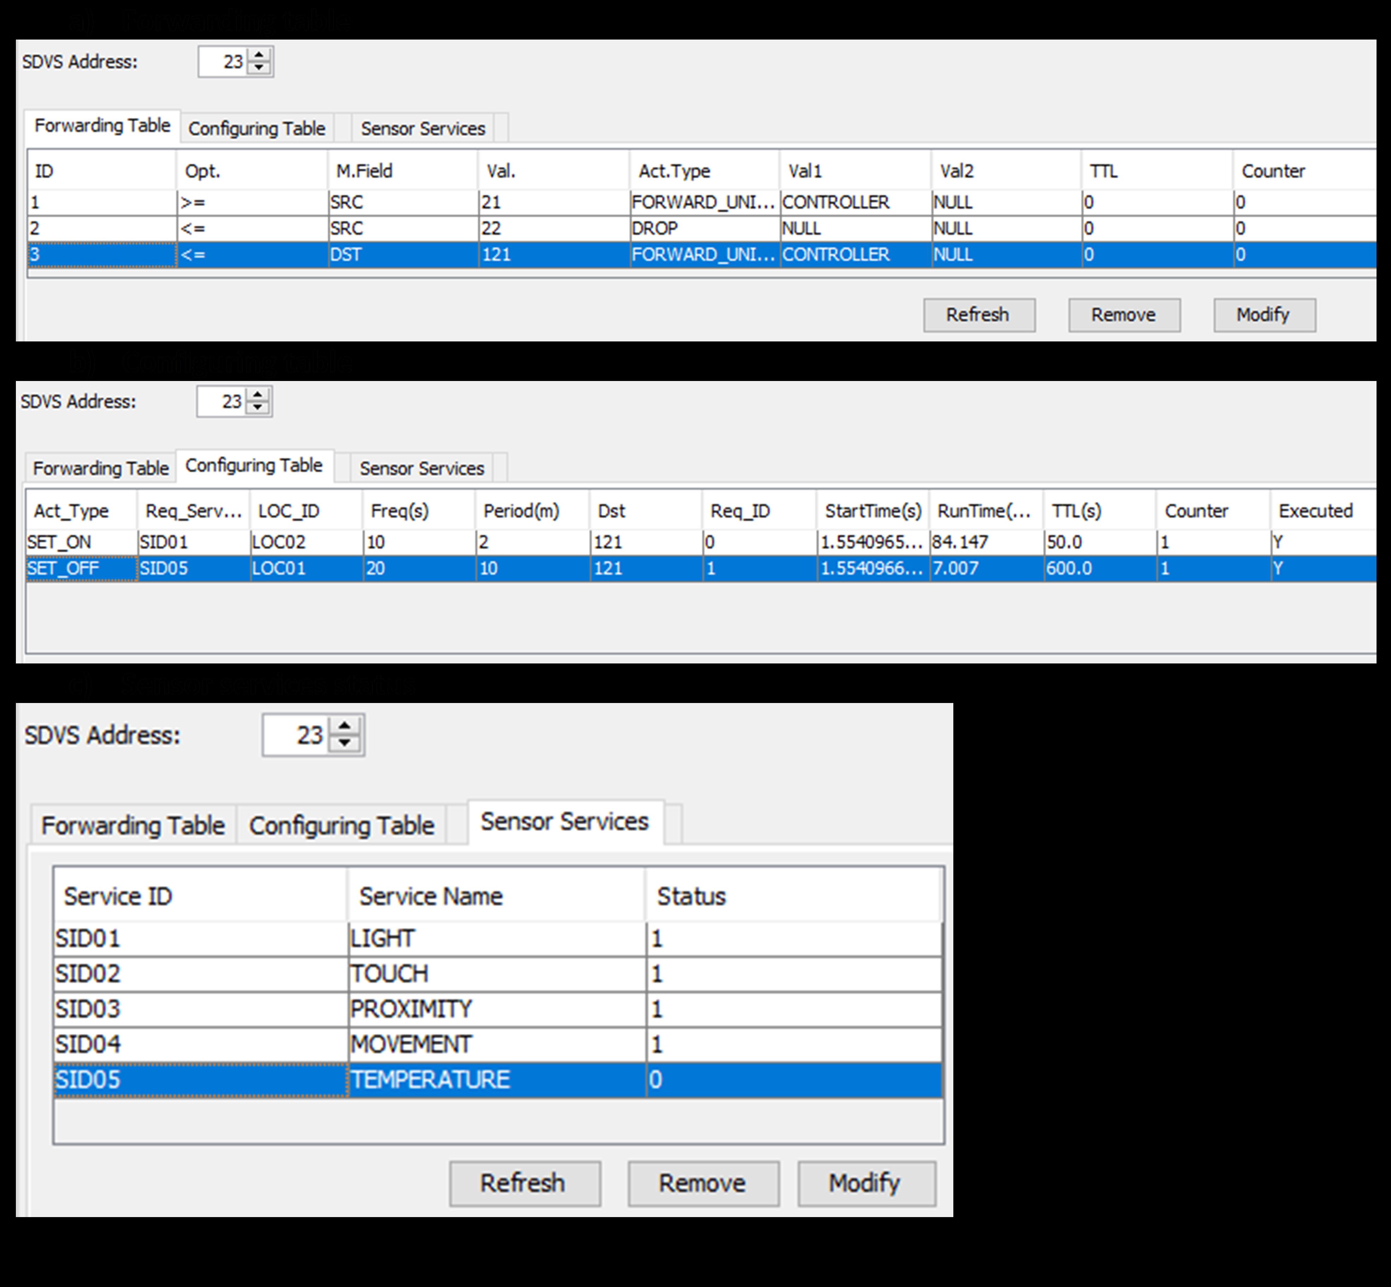Refresh the Forwarding Table entries
The image size is (1391, 1287).
click(978, 315)
